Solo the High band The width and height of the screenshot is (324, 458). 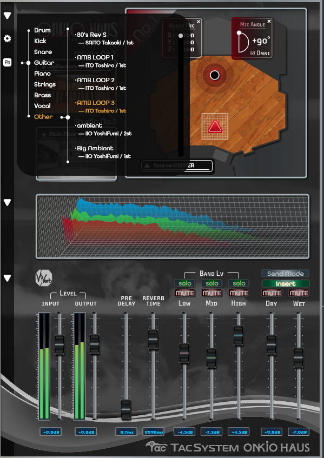pyautogui.click(x=239, y=283)
